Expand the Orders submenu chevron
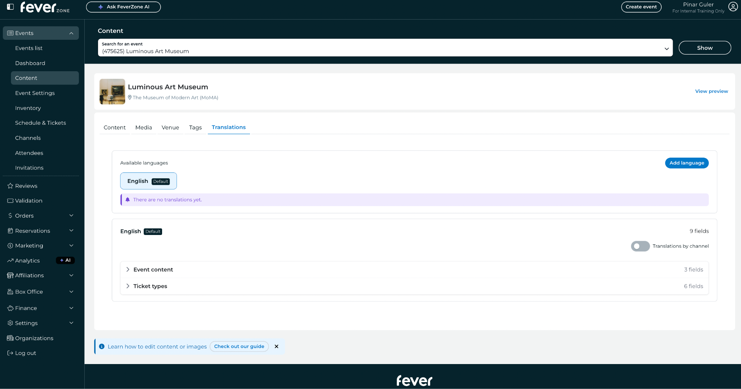 tap(71, 215)
